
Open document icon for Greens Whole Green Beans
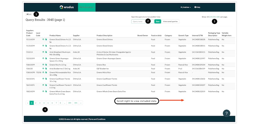pyautogui.click(x=46, y=91)
